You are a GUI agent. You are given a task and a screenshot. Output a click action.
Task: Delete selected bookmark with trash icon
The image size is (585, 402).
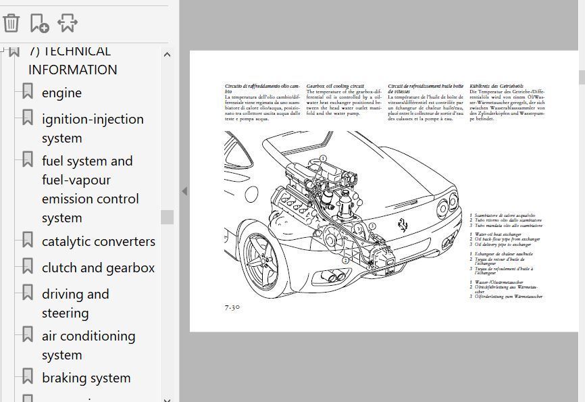11,23
